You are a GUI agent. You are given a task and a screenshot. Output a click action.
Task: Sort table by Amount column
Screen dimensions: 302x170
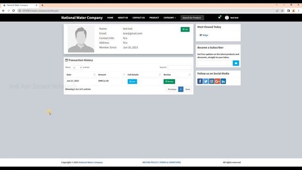coord(111,75)
